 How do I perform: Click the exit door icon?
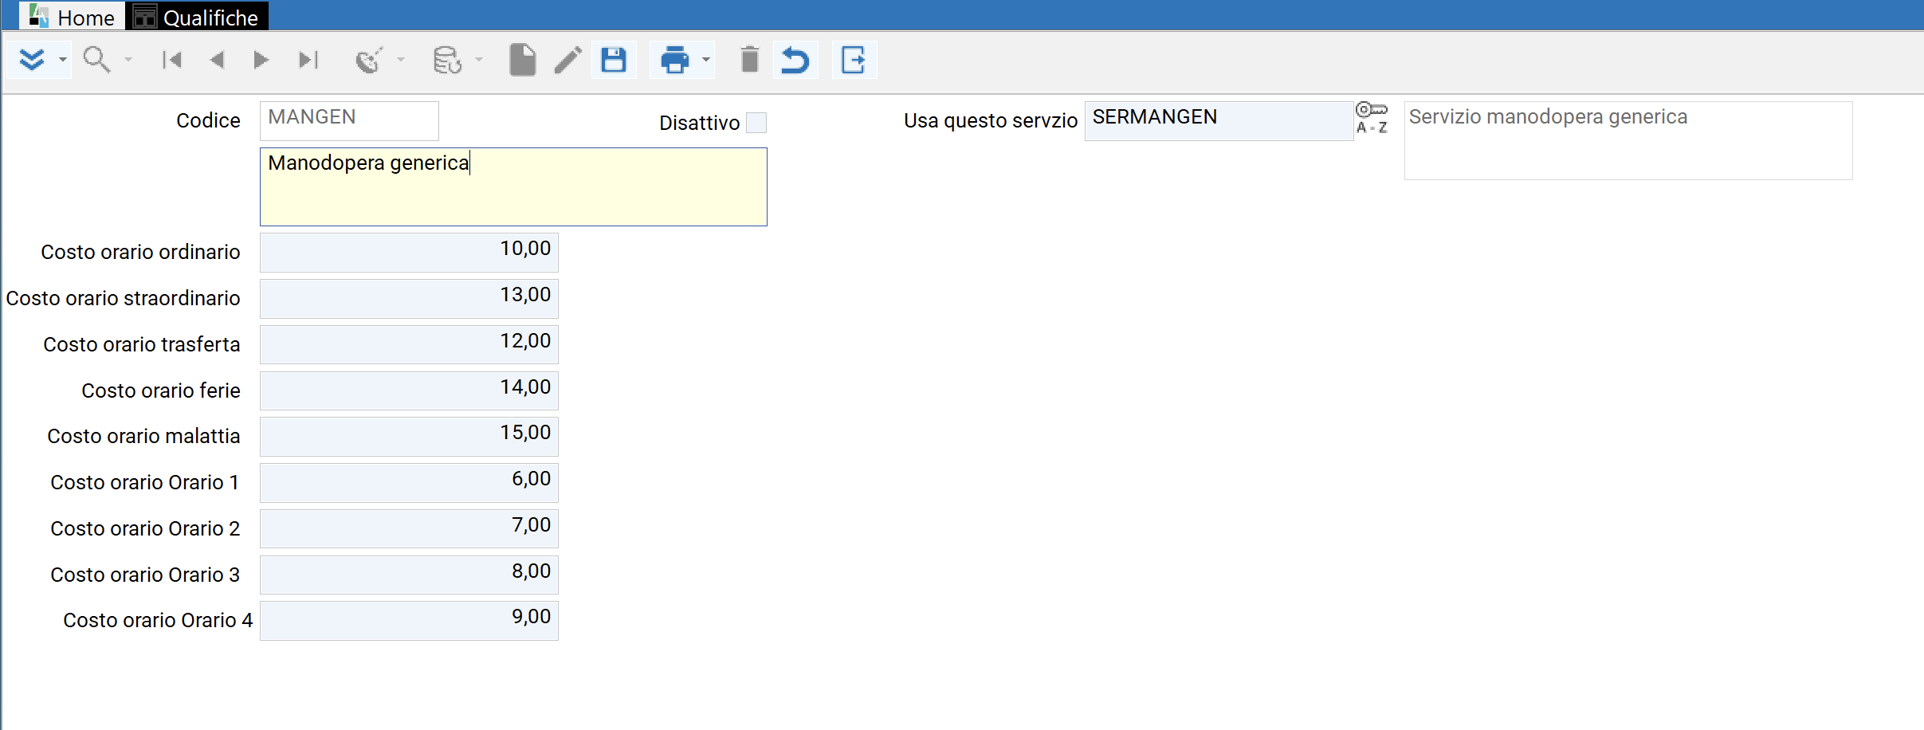pos(854,60)
